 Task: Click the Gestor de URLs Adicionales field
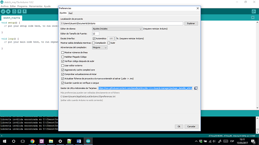pos(145,88)
